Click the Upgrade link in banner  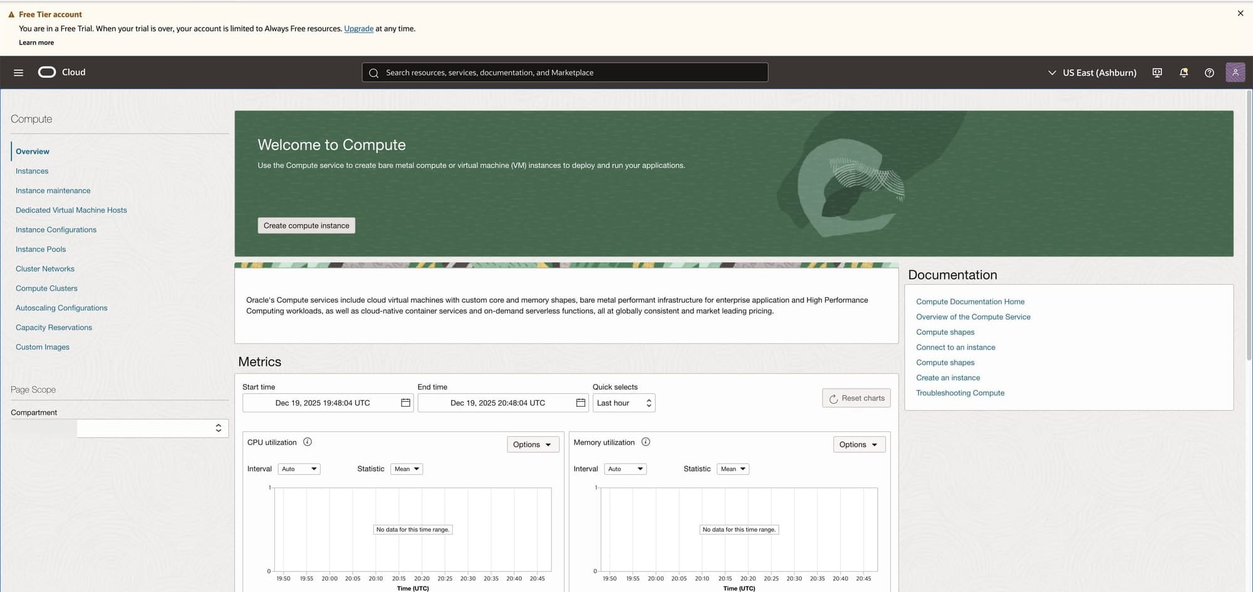358,29
